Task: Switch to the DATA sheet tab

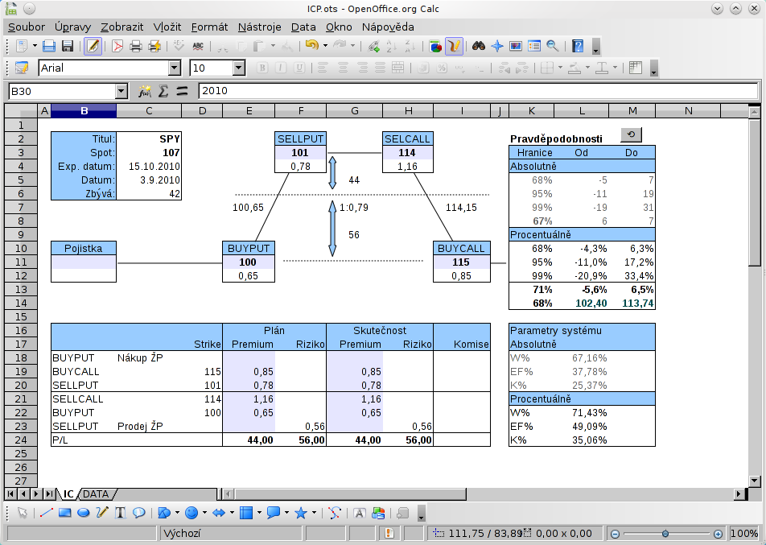Action: click(97, 494)
